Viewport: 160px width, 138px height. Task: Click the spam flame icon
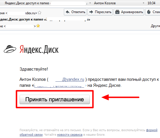tap(149, 12)
